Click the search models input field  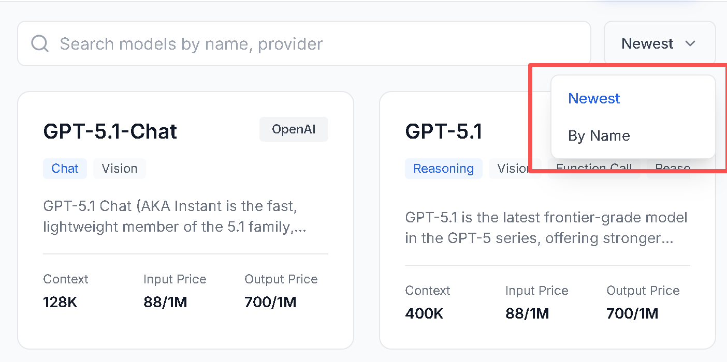pos(311,43)
